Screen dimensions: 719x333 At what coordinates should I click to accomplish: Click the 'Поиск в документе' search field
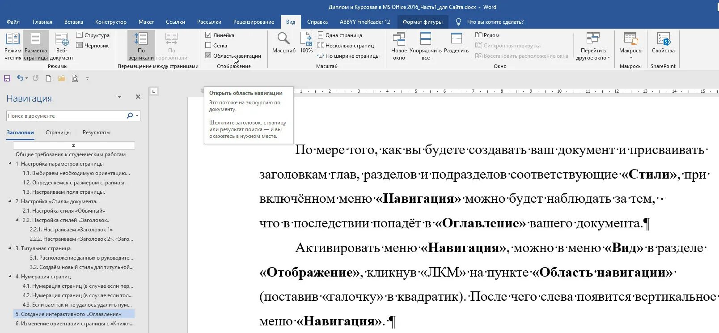coord(66,115)
